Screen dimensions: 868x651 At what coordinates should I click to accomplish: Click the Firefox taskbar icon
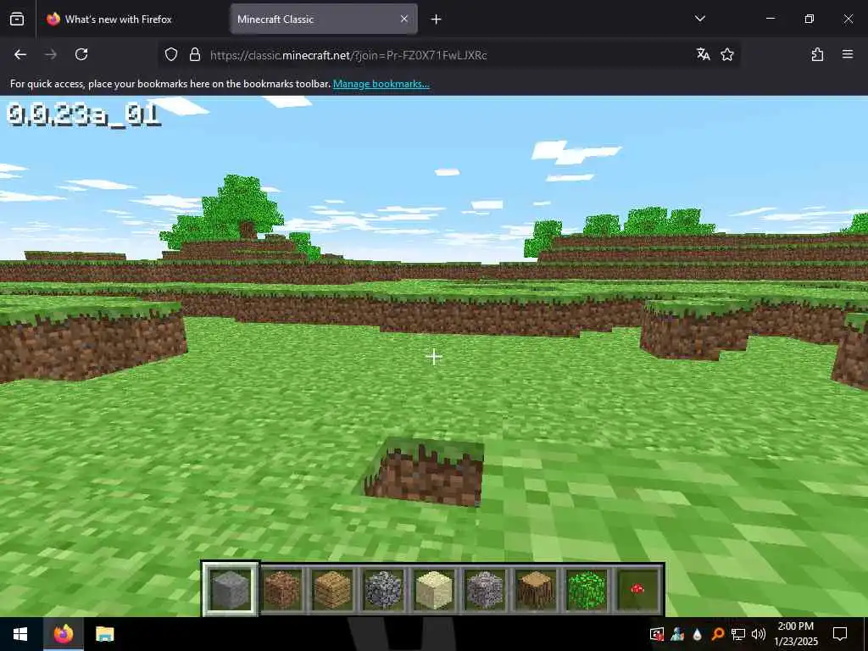(63, 634)
